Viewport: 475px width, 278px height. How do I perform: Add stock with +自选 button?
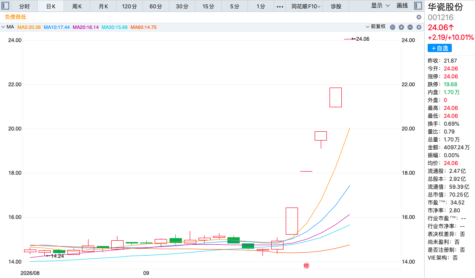440,48
